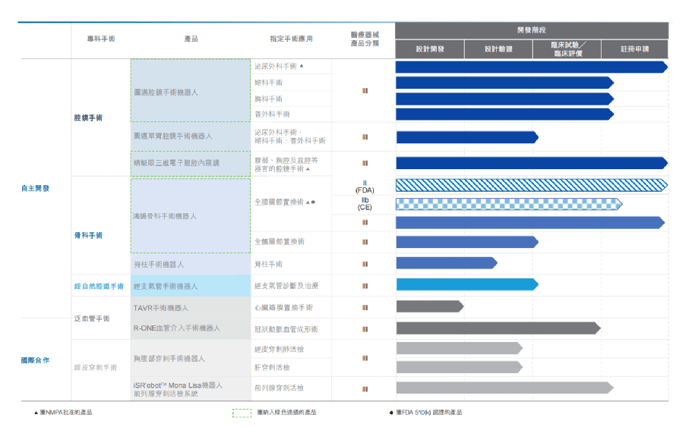Click the dark grey 冠狀動脈血管成形術 progress bar
Image resolution: width=695 pixels, height=427 pixels.
click(x=498, y=328)
